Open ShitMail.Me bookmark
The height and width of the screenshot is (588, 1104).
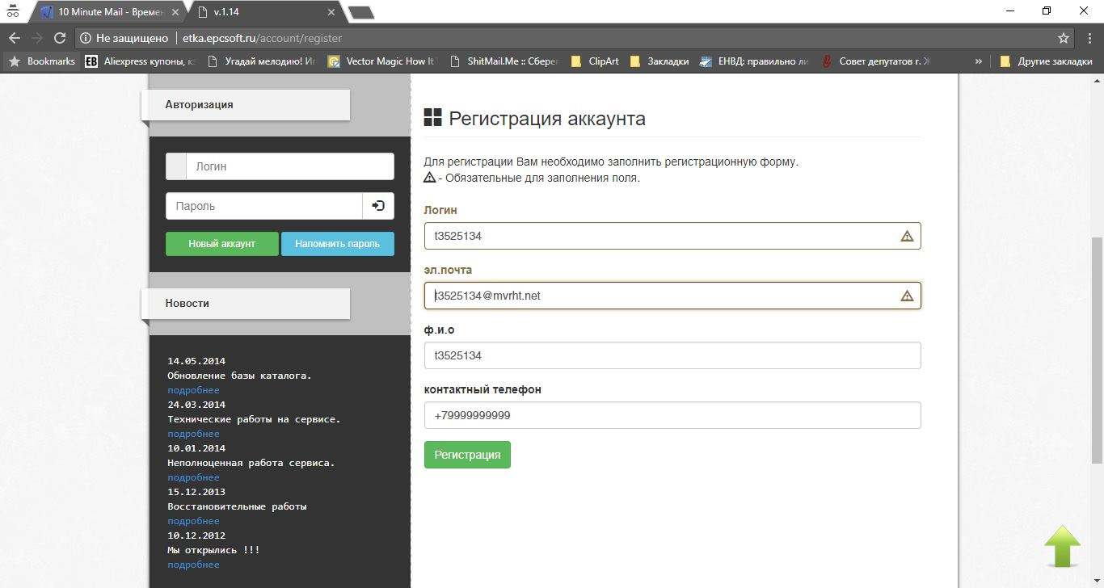coord(504,61)
